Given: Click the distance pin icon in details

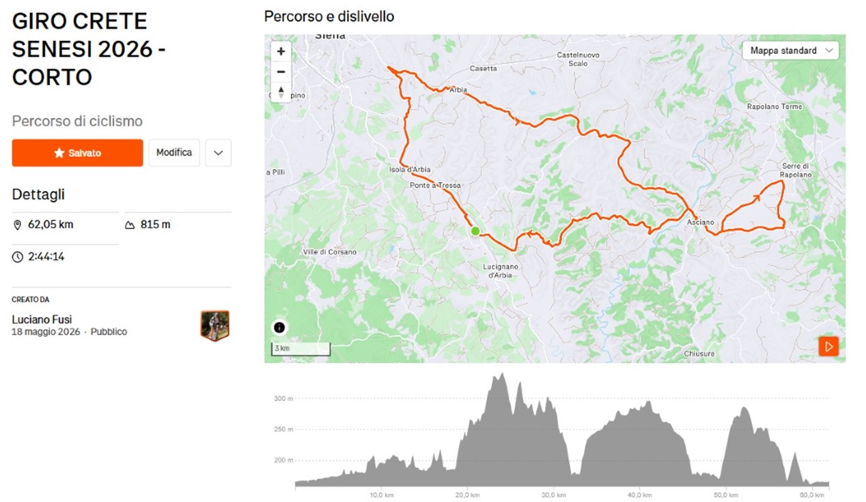Looking at the screenshot, I should pyautogui.click(x=18, y=224).
